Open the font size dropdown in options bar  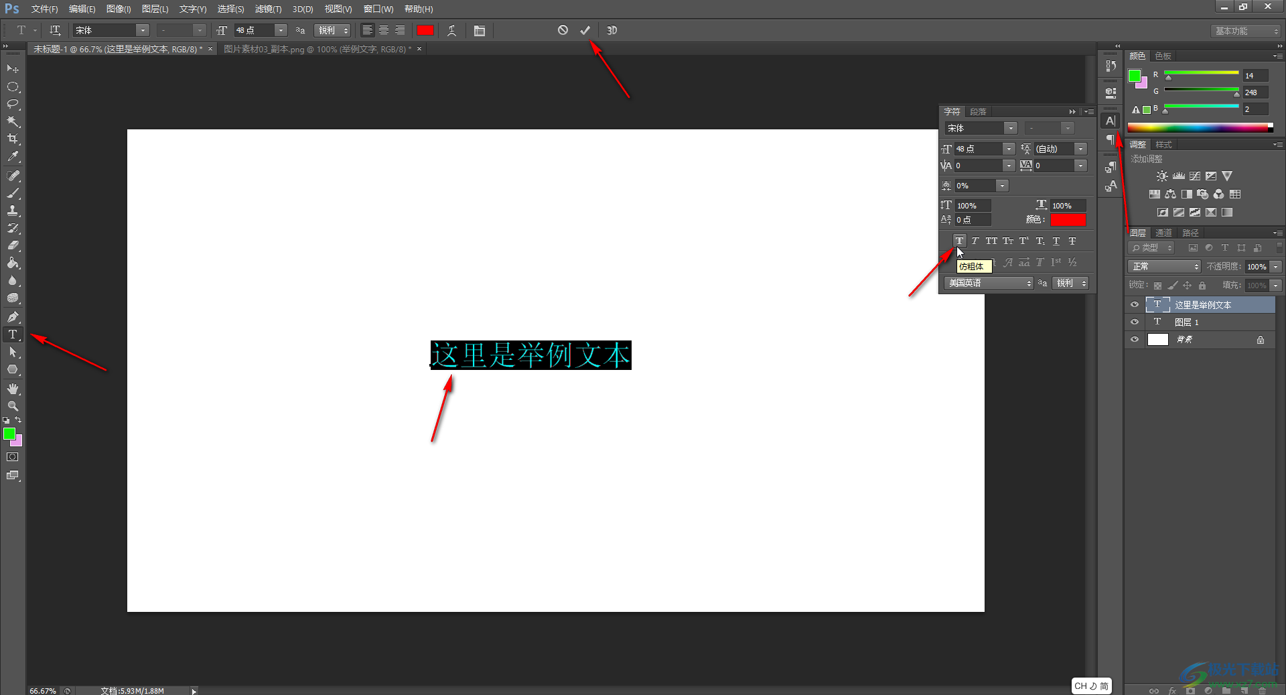click(281, 30)
